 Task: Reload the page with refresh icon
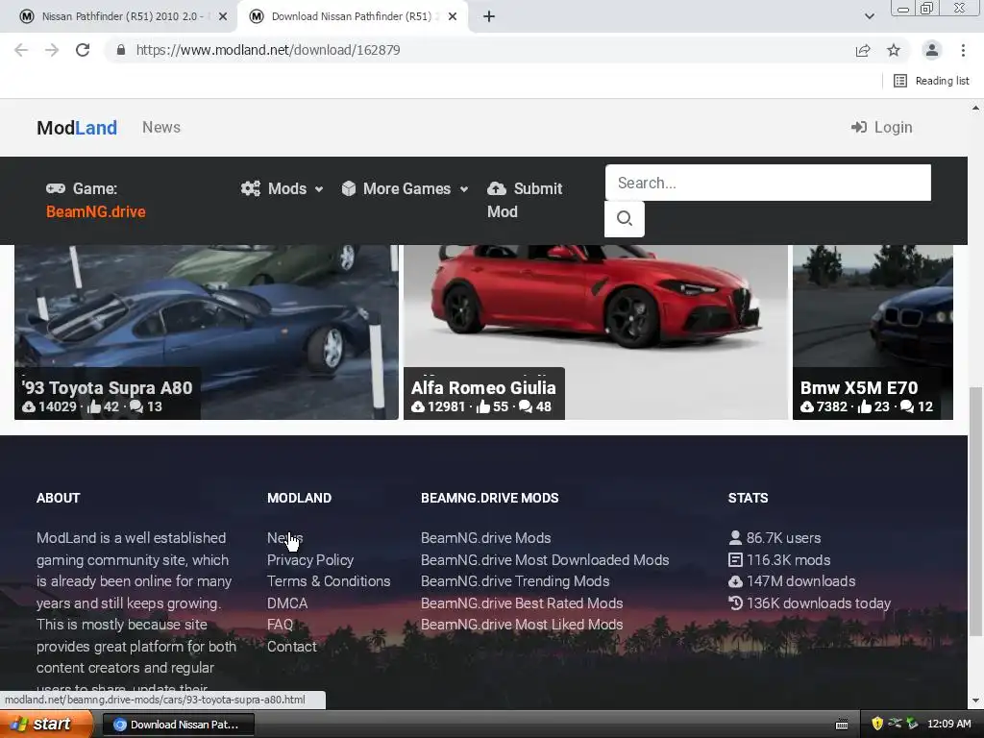coord(83,50)
